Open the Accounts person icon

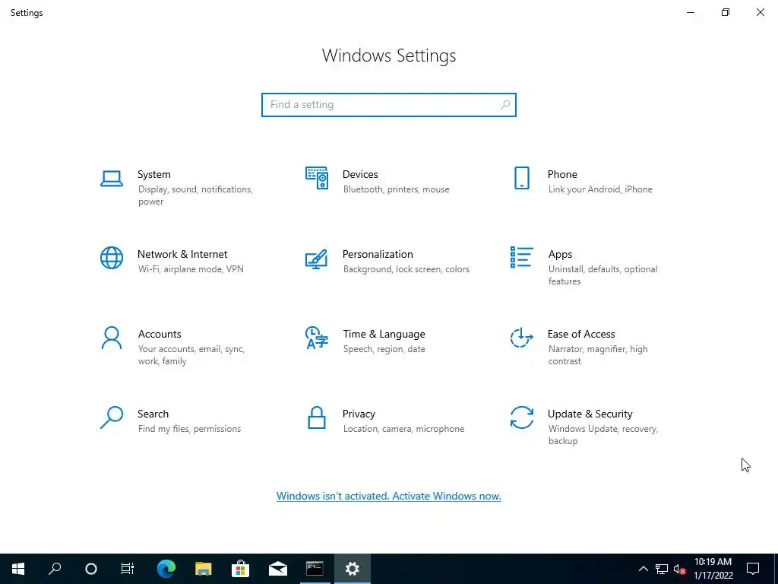pos(112,338)
